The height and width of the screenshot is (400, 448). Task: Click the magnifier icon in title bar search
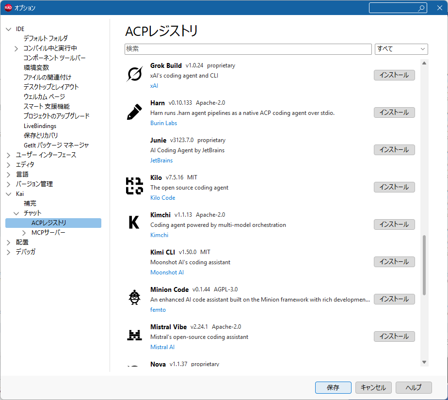pos(421,8)
